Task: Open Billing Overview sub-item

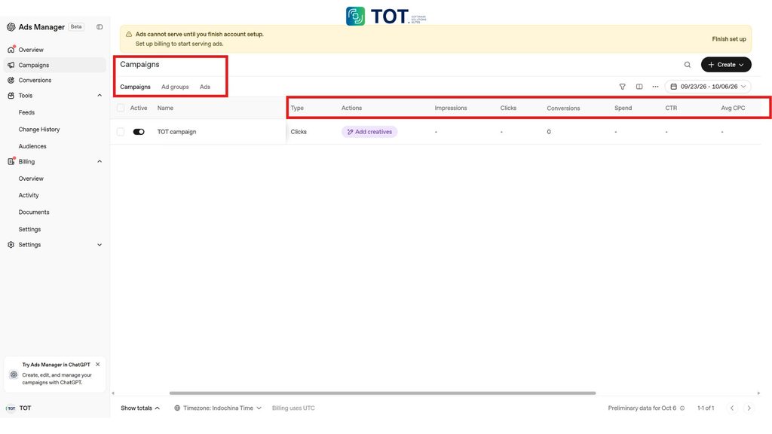Action: tap(31, 179)
